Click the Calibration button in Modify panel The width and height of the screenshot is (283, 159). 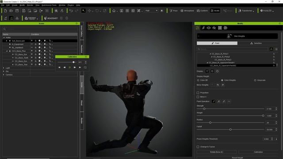pyautogui.click(x=258, y=152)
